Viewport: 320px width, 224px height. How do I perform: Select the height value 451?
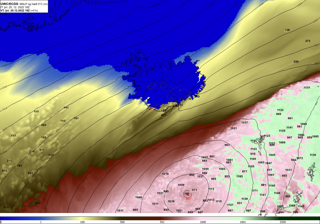37,203
